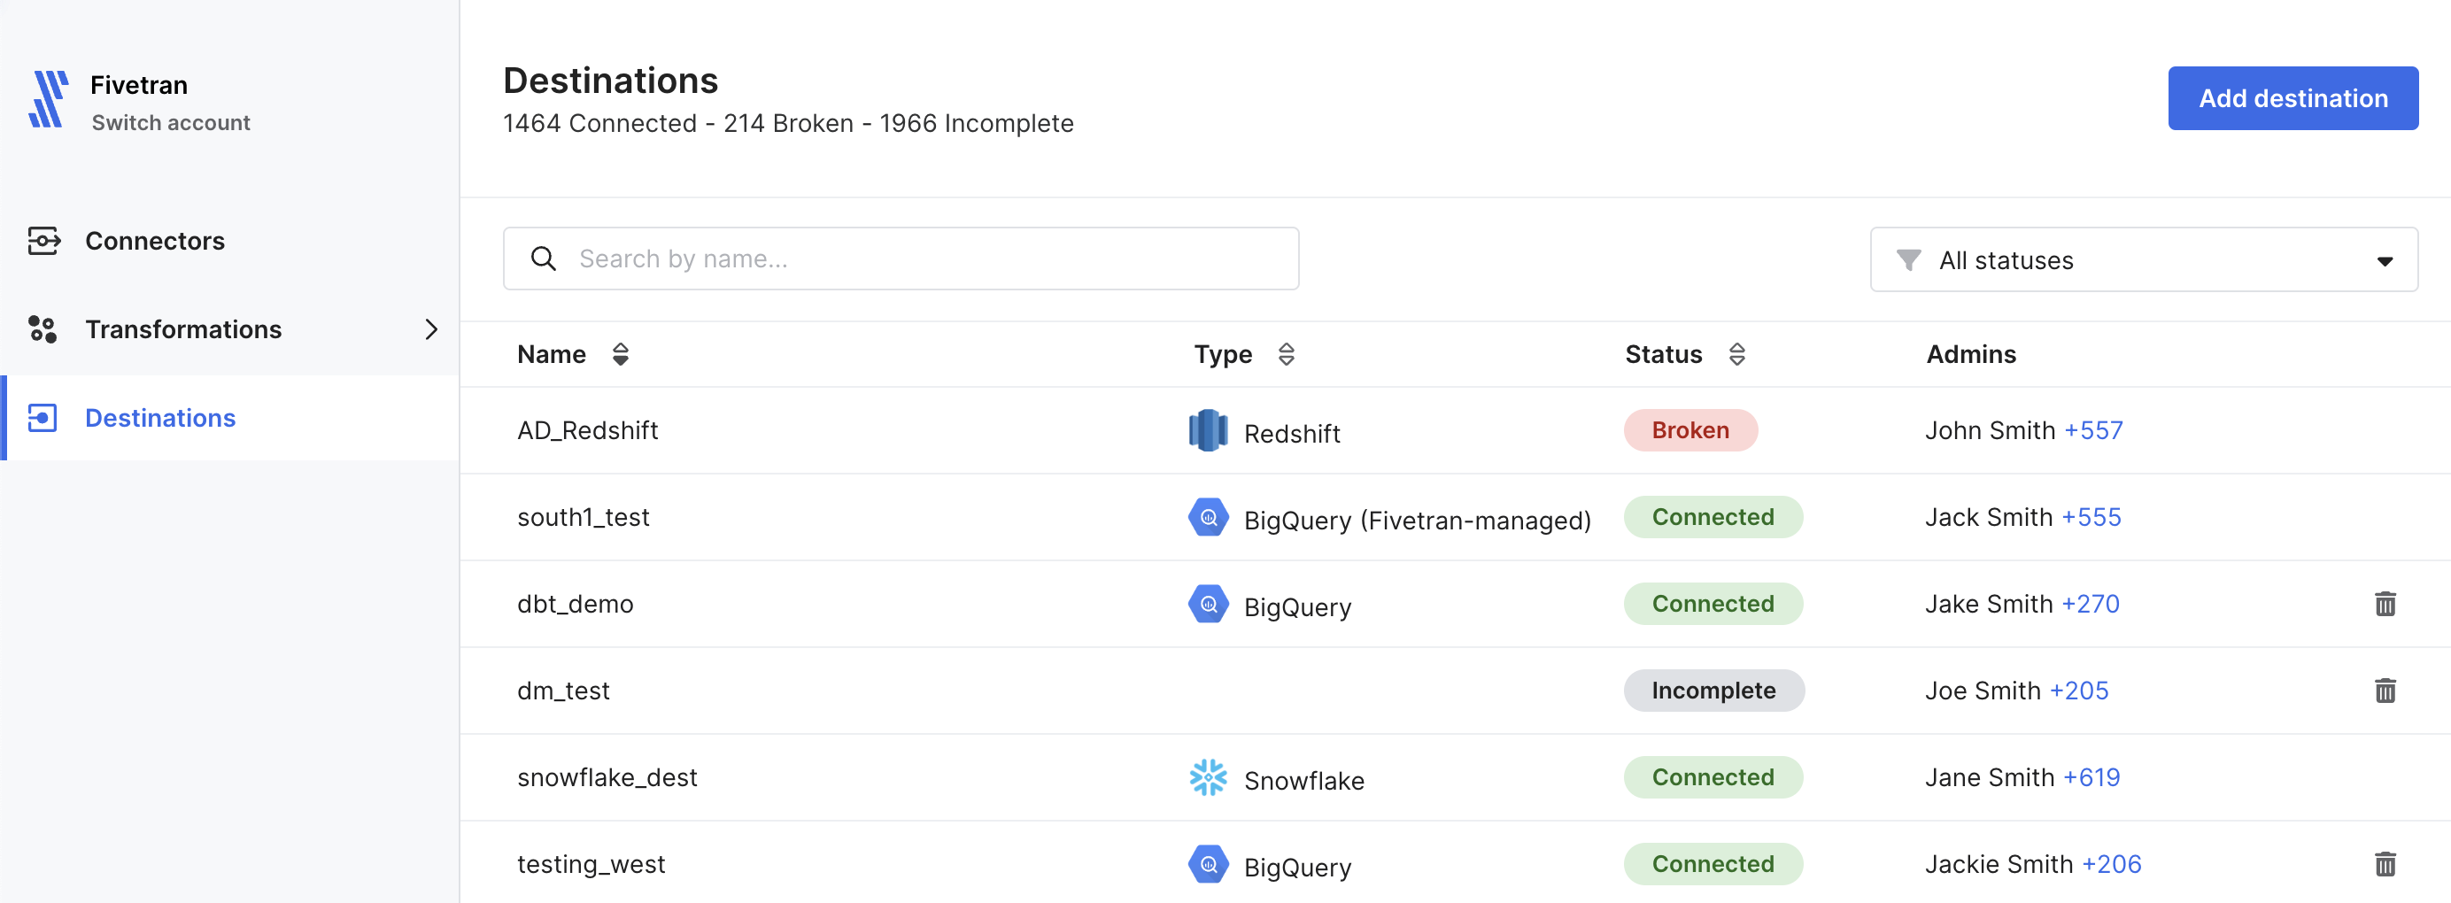2451x903 pixels.
Task: Open the dm_test destination
Action: point(563,691)
